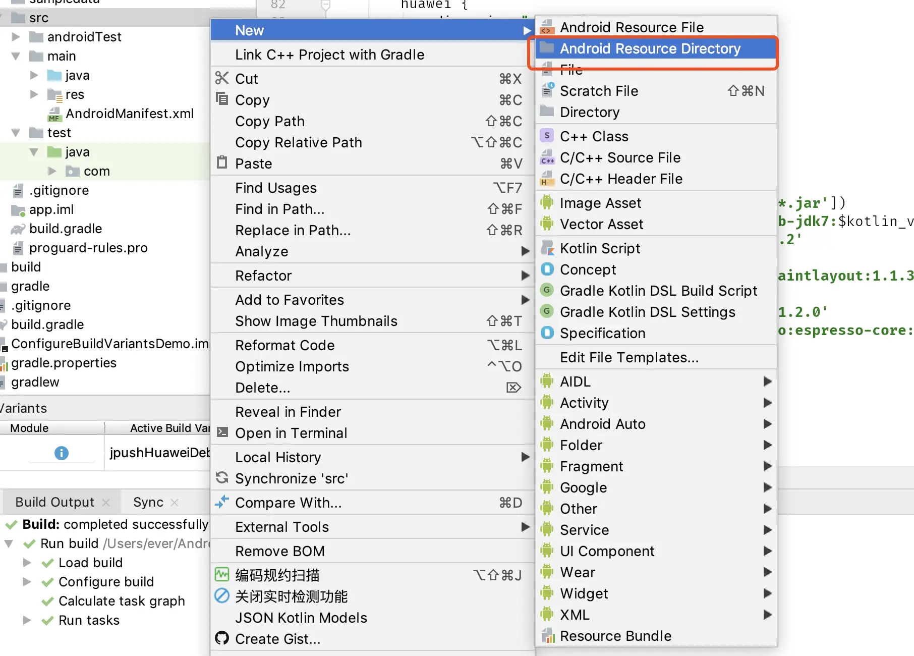Choose Copy Relative Path
Screen dimensions: 914x656
[372, 142]
